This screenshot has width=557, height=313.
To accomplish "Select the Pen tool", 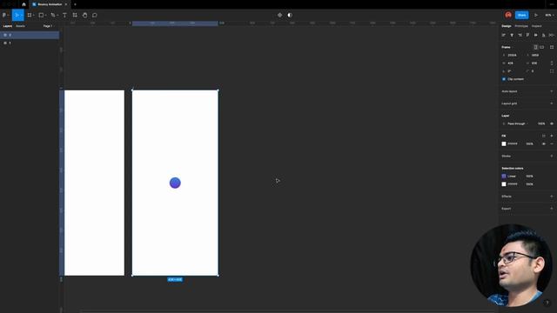I will pos(53,16).
